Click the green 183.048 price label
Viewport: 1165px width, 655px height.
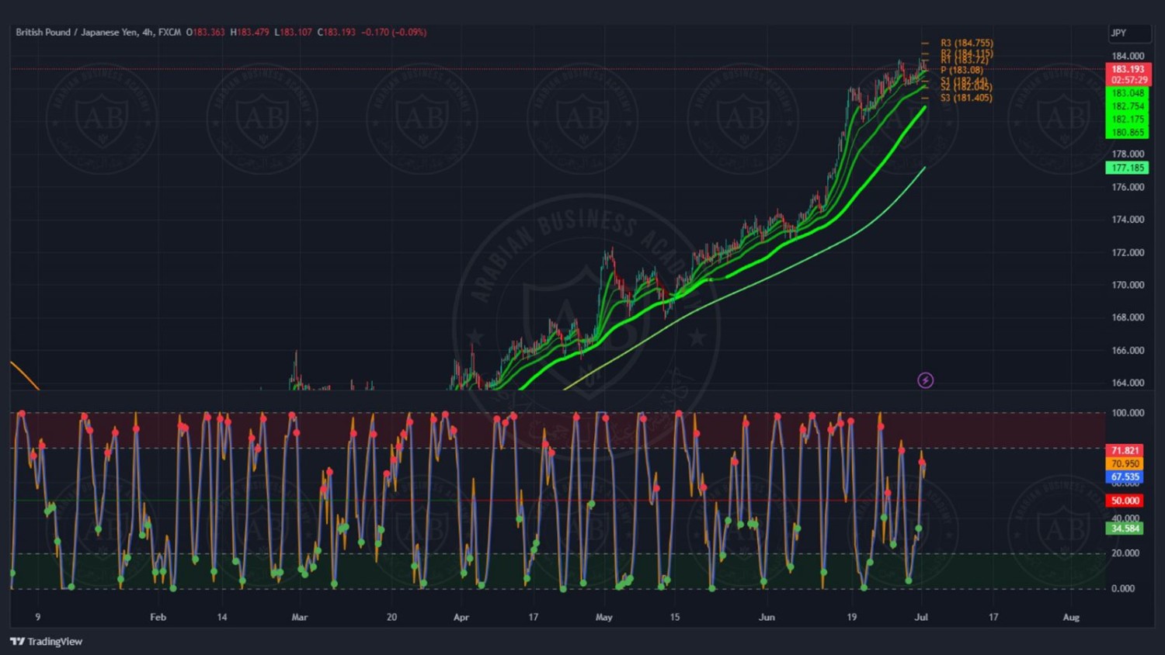[x=1127, y=93]
